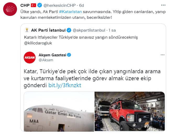Click AK Parti İstanbul's verified badge

[69, 30]
